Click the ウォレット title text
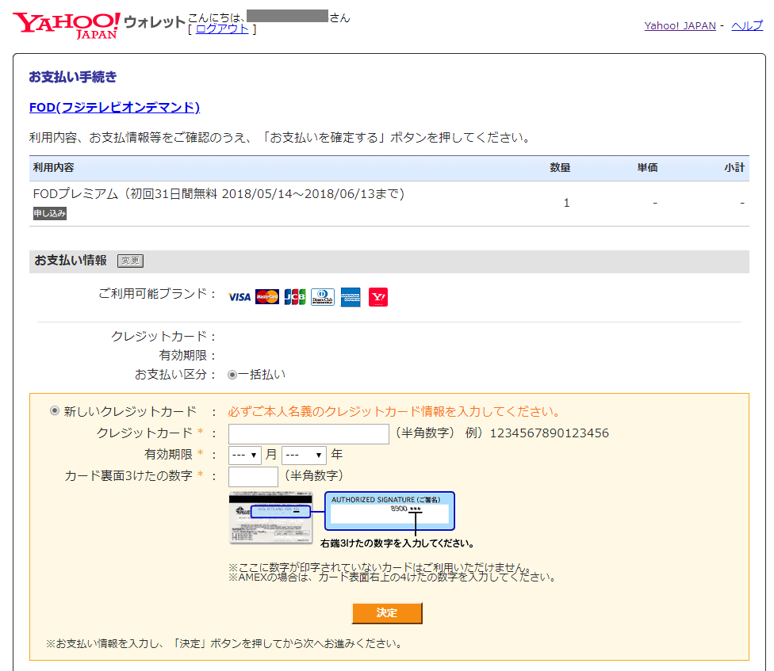Viewport: 774px width, 671px height. (x=155, y=22)
